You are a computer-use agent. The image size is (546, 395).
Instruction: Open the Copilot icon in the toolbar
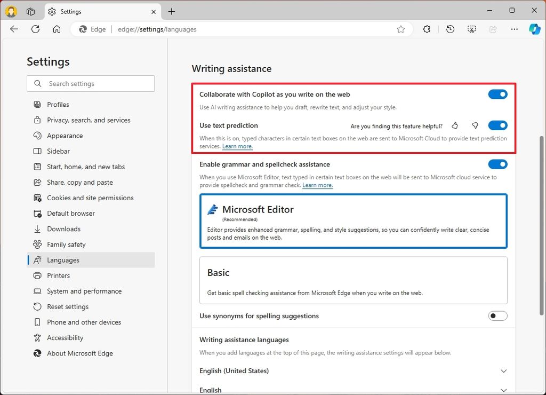coord(535,29)
